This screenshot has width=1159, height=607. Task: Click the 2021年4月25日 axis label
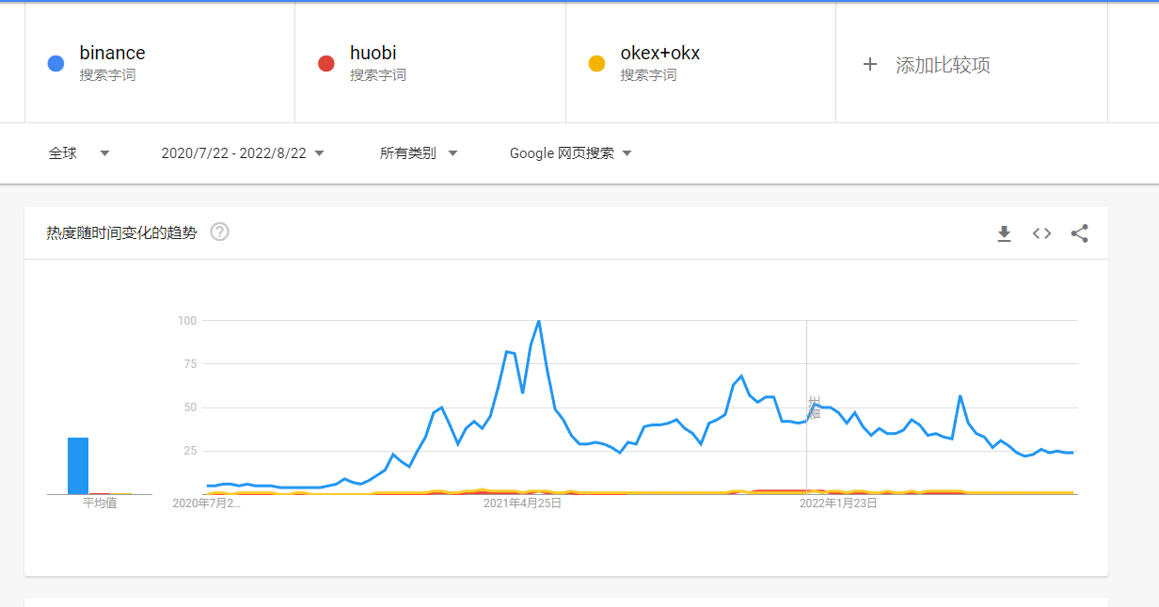(x=522, y=503)
